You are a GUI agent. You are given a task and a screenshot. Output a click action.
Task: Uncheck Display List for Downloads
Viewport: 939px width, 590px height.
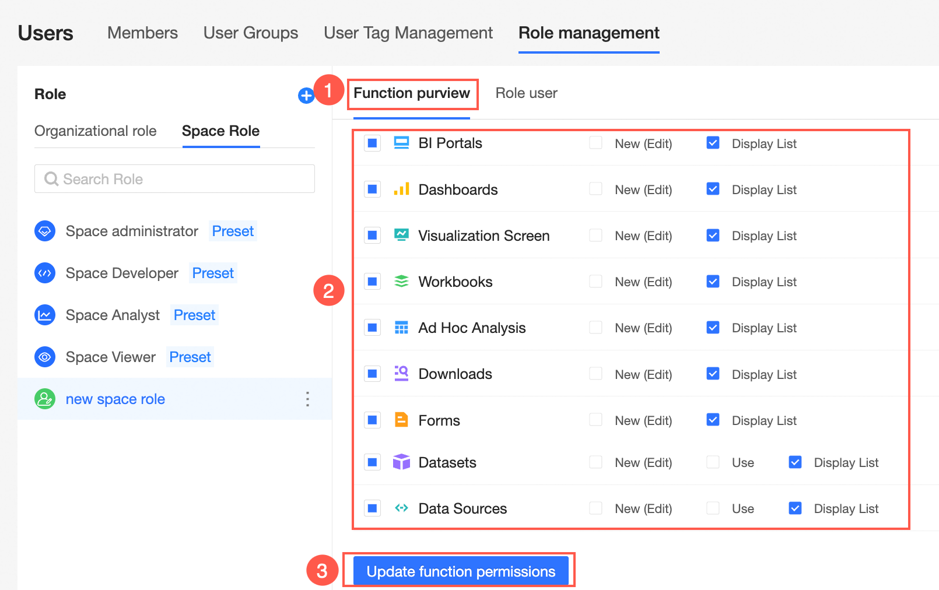coord(713,374)
